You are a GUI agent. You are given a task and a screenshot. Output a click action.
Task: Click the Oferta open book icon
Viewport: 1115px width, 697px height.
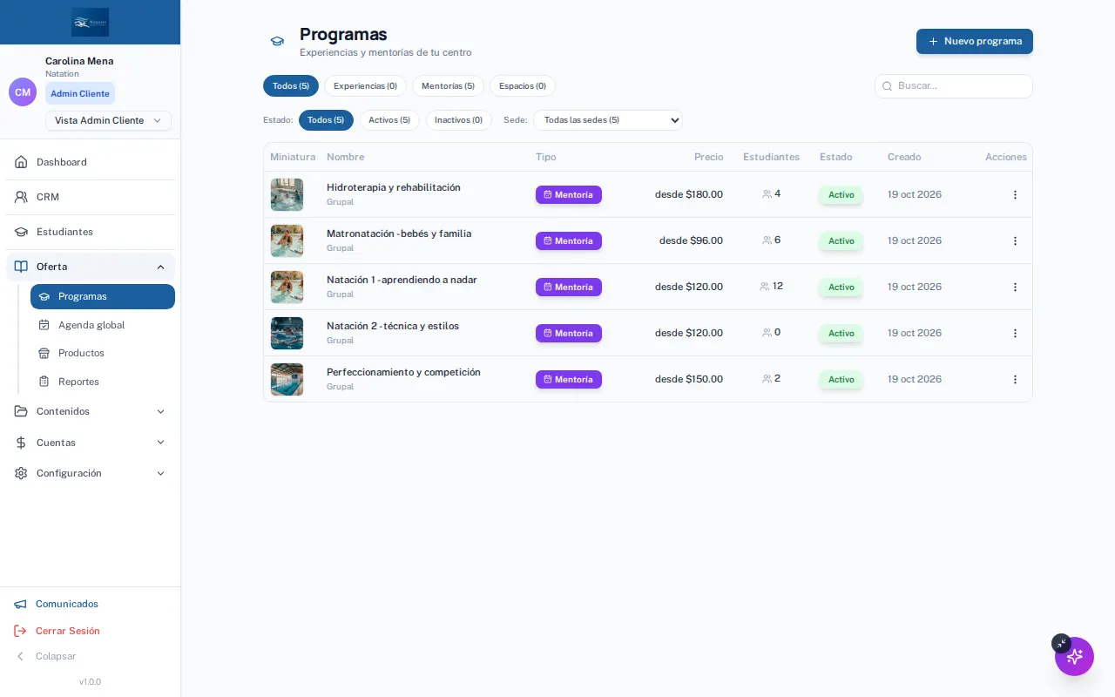(21, 267)
